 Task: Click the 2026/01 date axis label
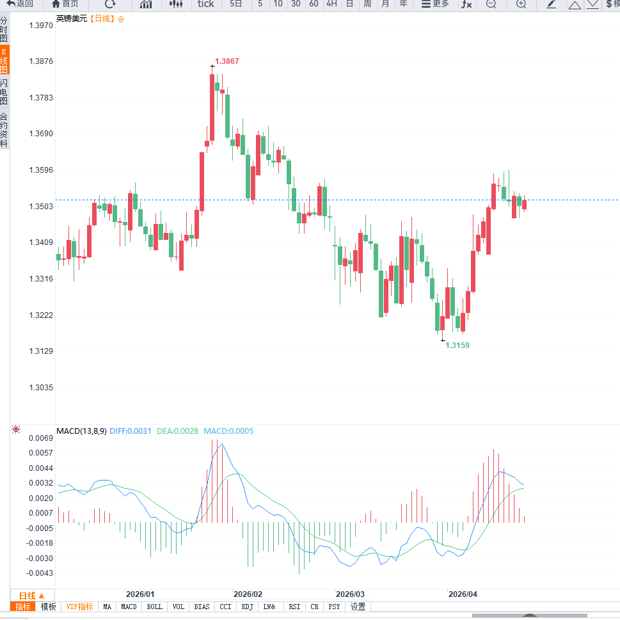(x=140, y=594)
